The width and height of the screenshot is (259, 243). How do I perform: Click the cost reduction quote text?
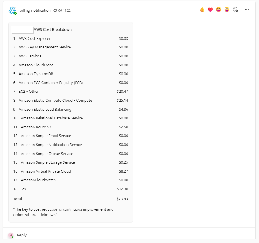coord(64,212)
